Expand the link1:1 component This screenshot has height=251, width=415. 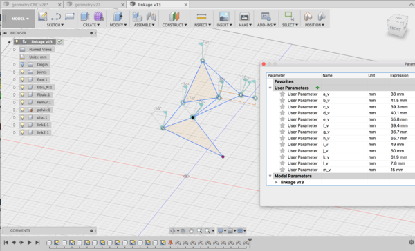pos(15,125)
